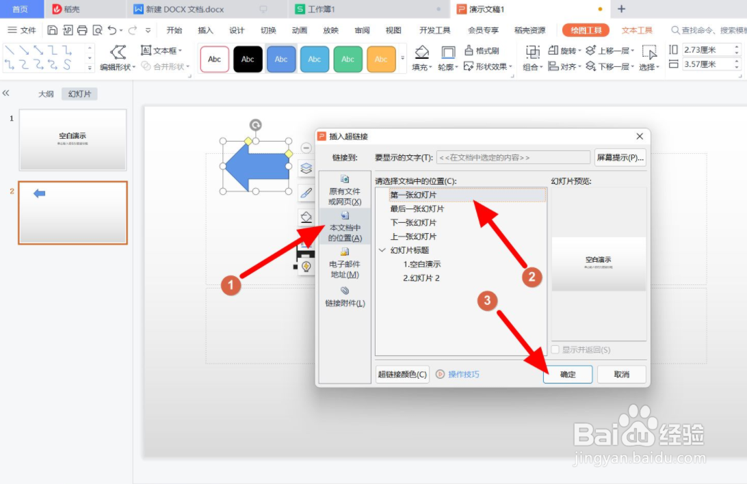Switch to the 插入 ribbon tab
The width and height of the screenshot is (747, 484).
pyautogui.click(x=205, y=31)
